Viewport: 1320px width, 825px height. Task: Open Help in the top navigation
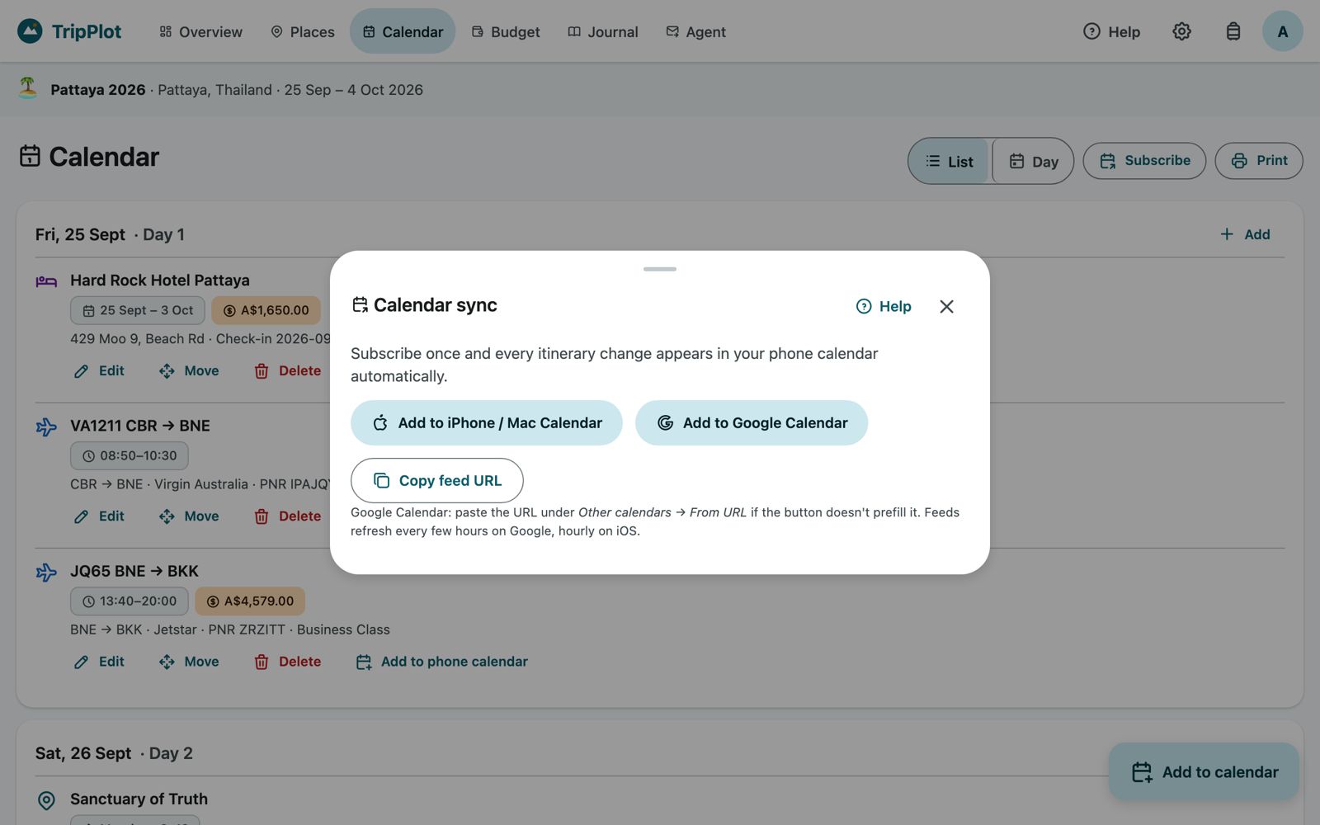(x=1111, y=31)
